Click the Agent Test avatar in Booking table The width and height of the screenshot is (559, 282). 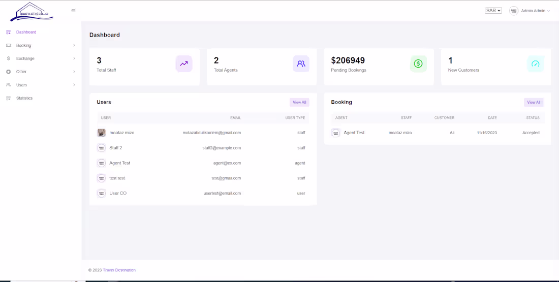pos(336,133)
